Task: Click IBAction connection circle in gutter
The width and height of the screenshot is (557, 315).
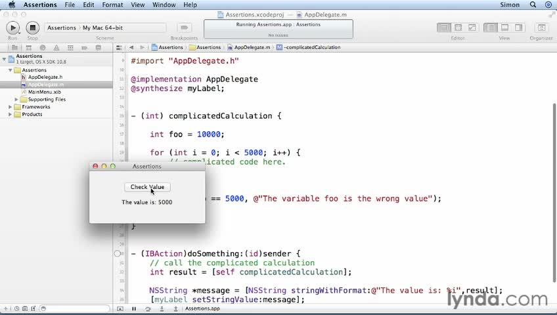Action: (x=117, y=253)
